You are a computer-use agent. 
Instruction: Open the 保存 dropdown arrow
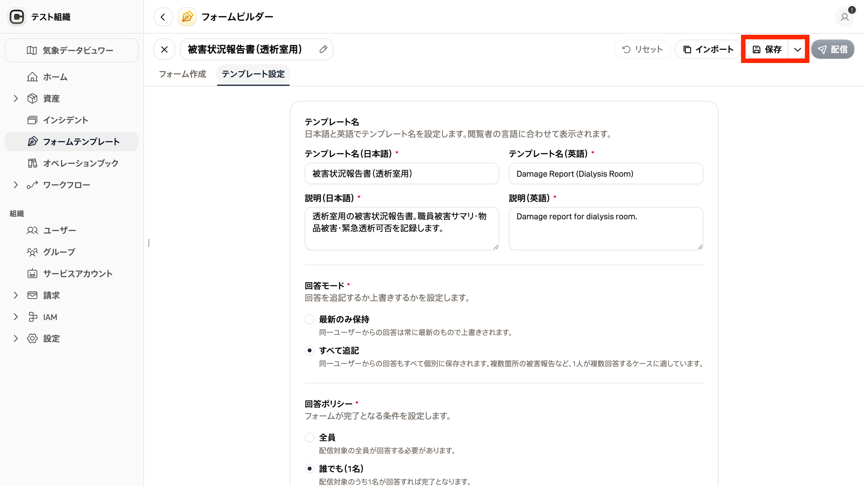[797, 49]
